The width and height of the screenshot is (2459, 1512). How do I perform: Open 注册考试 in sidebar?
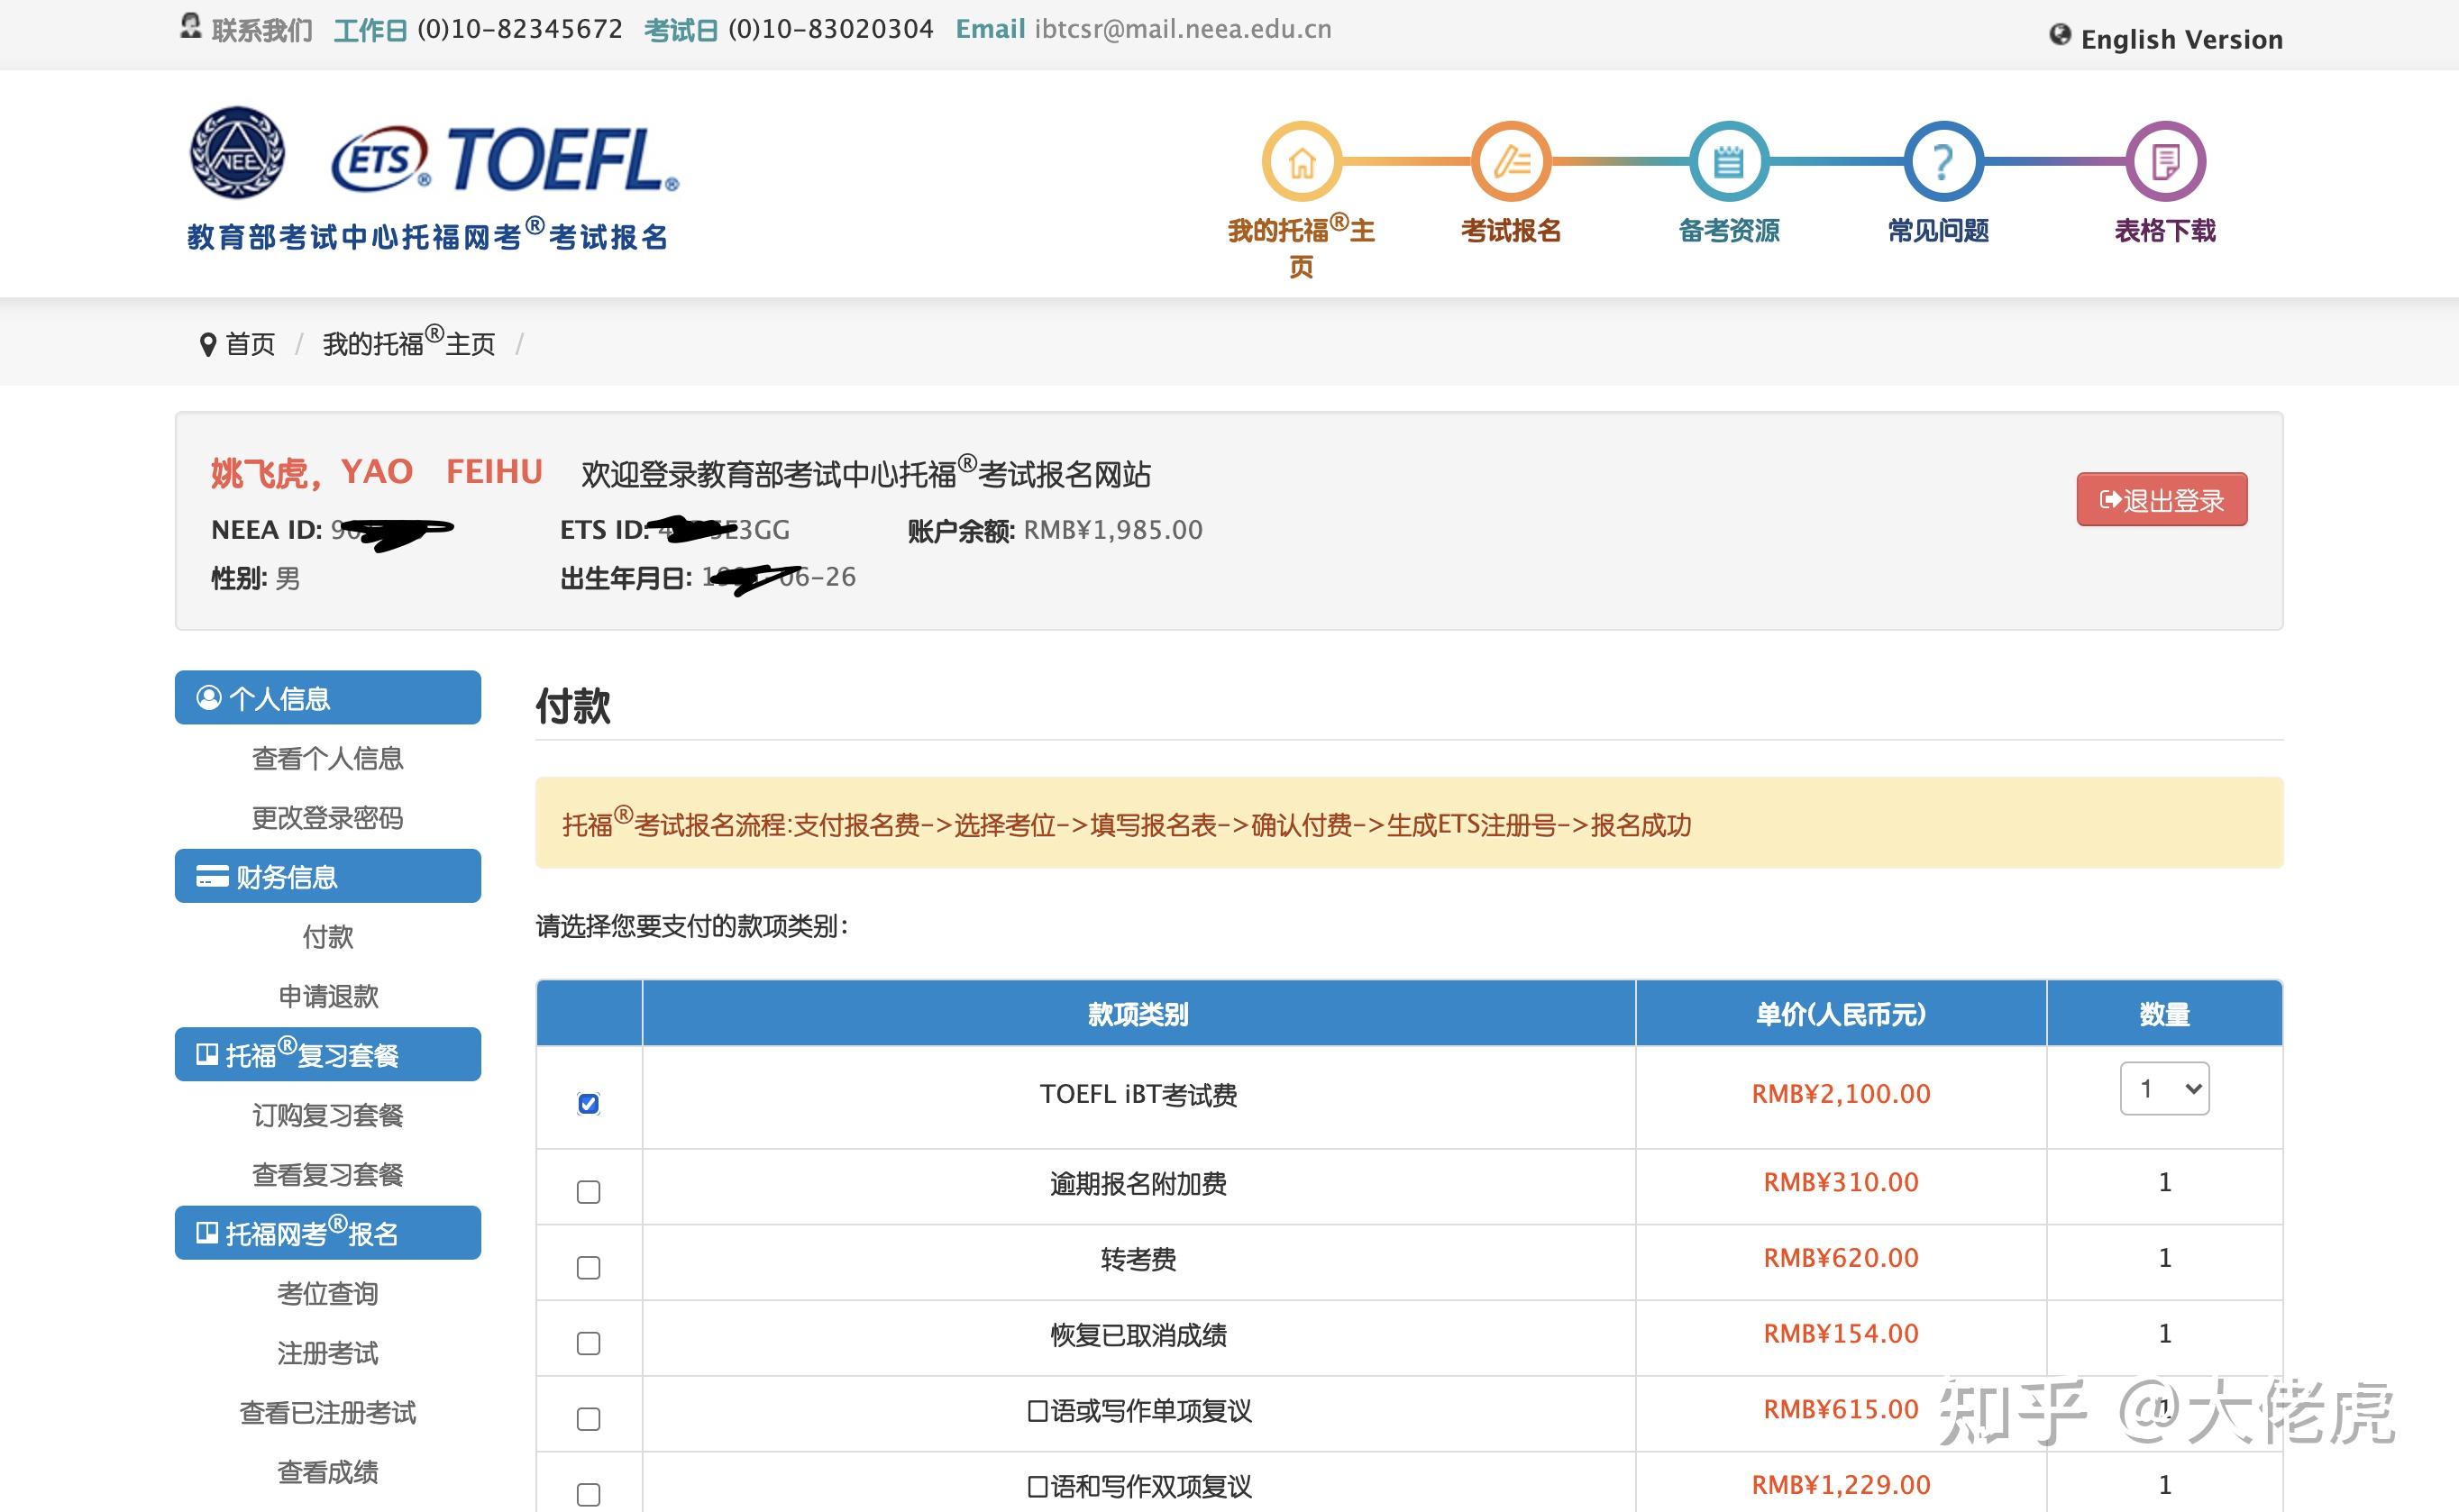[x=328, y=1353]
